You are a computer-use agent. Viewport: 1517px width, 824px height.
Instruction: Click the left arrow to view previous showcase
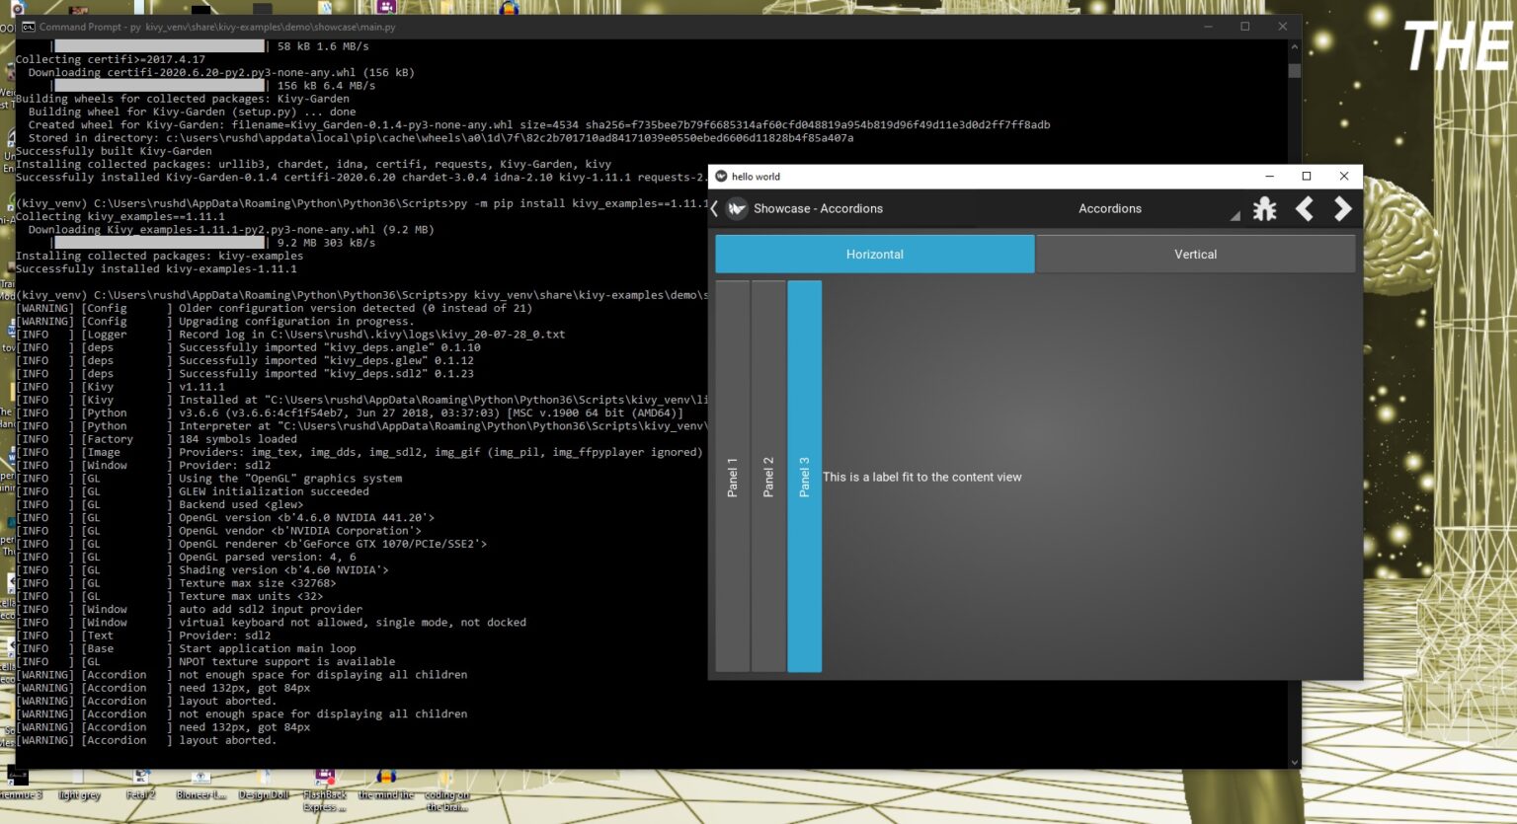(x=1304, y=209)
